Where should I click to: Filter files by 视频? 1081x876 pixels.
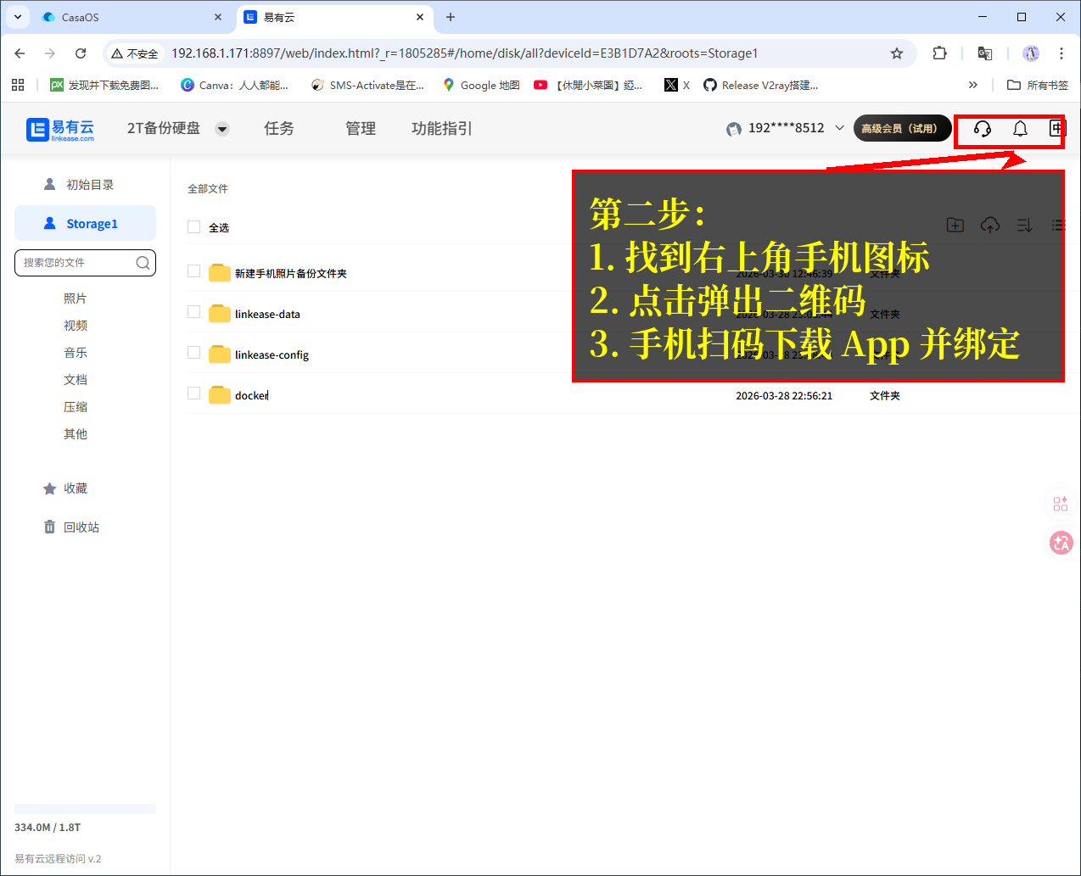point(76,326)
